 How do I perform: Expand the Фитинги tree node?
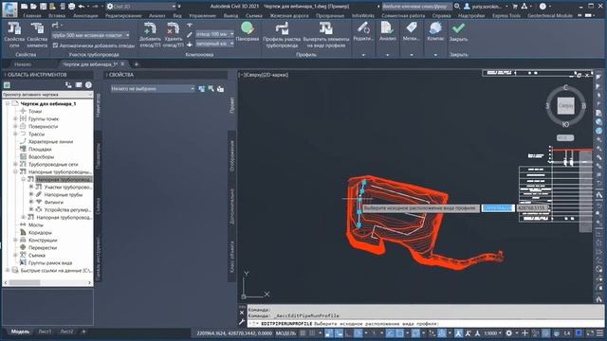(31, 202)
